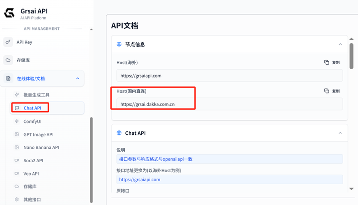This screenshot has height=205, width=358.
Task: Click the video icon beside Veo API
Action: click(17, 174)
